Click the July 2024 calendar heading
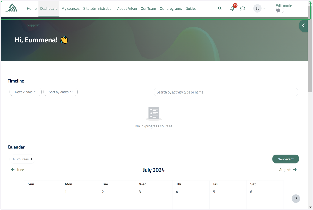This screenshot has height=210, width=313. tap(154, 170)
